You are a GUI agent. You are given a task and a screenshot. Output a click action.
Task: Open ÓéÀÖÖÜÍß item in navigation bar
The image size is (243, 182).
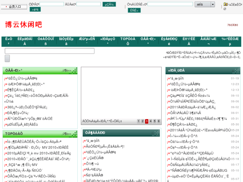click(x=46, y=41)
